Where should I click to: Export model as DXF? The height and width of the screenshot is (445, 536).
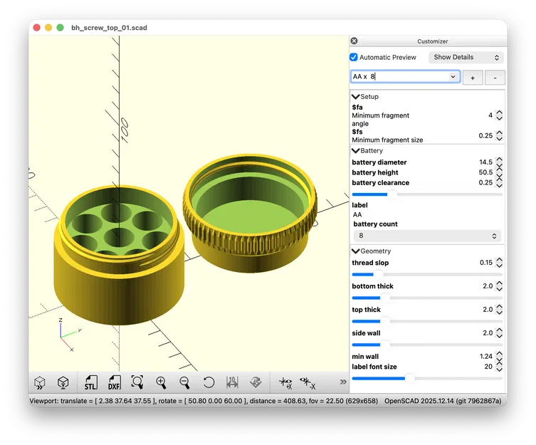click(114, 382)
